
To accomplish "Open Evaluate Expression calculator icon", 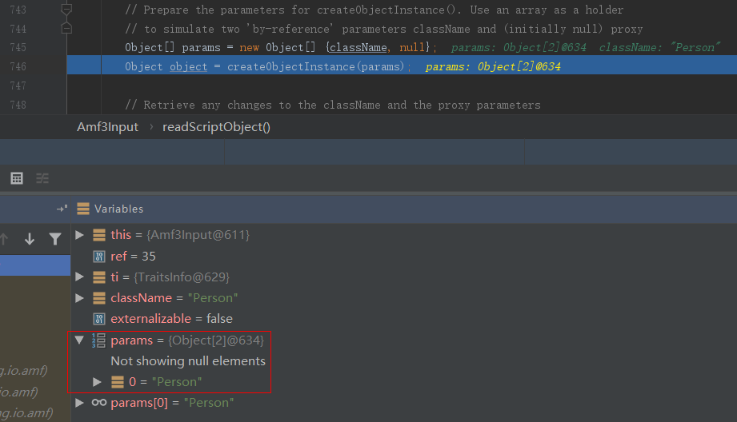I will coord(17,177).
